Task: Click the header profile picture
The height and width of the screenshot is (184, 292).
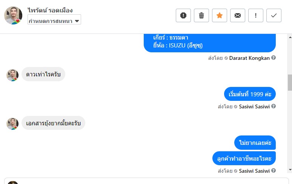Action: pyautogui.click(x=13, y=15)
